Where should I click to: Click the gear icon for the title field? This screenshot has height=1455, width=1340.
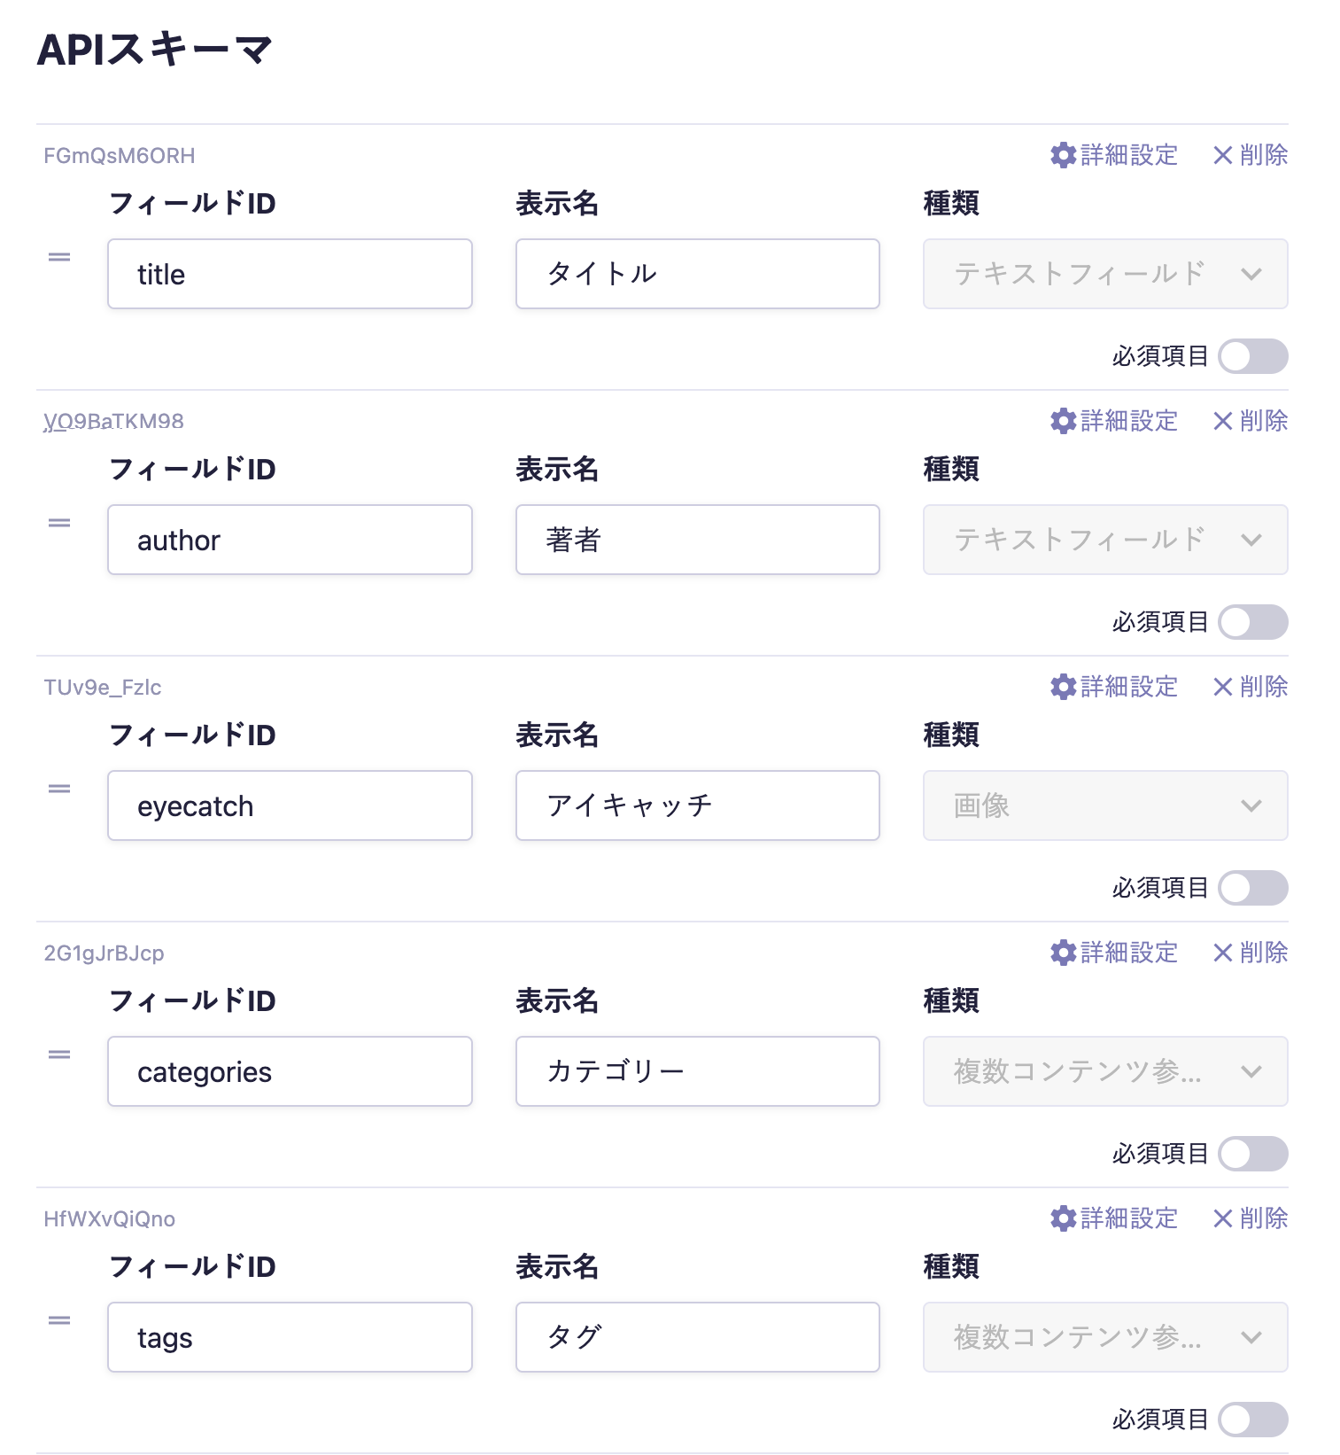[1063, 155]
